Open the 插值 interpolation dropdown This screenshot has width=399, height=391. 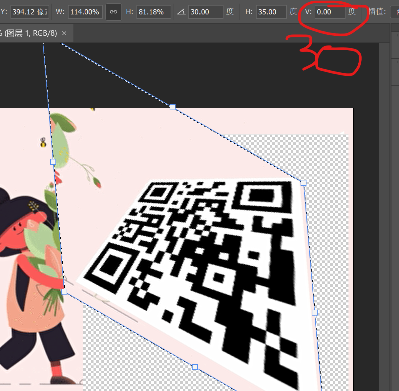395,11
